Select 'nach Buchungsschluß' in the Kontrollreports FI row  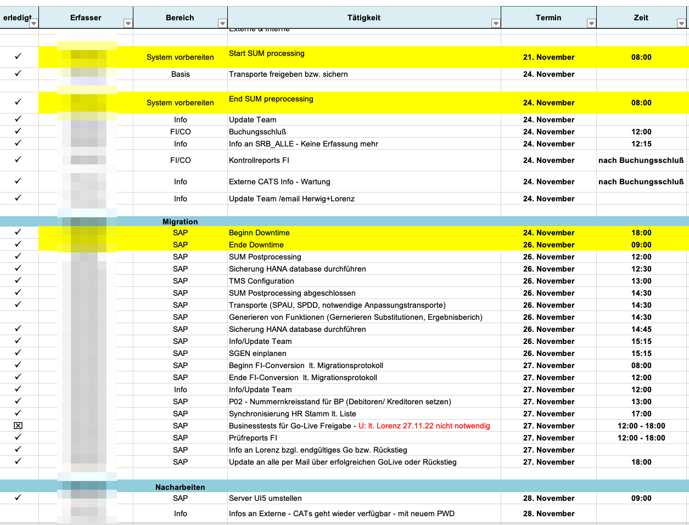tap(641, 160)
